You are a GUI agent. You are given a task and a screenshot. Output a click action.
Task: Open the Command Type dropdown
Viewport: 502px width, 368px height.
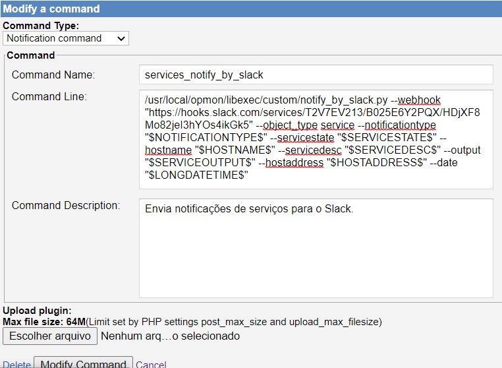[x=66, y=38]
